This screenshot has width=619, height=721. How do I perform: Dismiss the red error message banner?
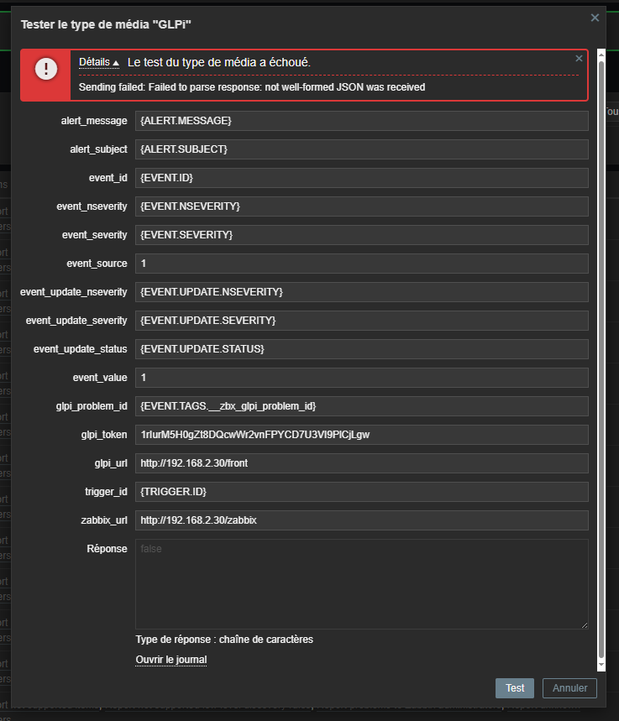pos(579,59)
